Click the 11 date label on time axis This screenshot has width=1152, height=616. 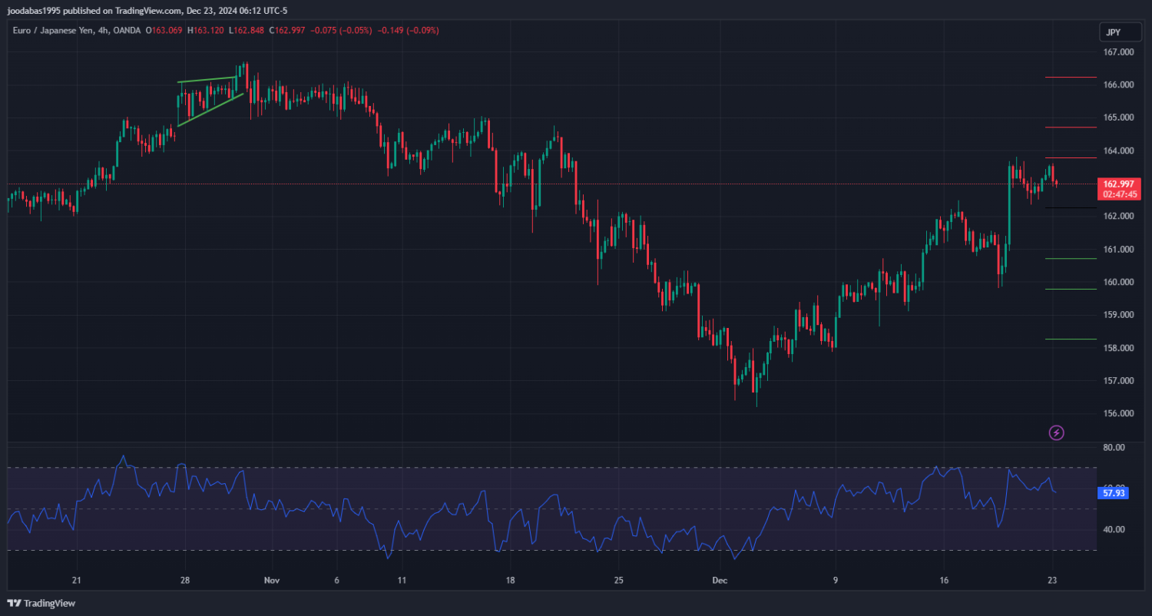click(400, 581)
